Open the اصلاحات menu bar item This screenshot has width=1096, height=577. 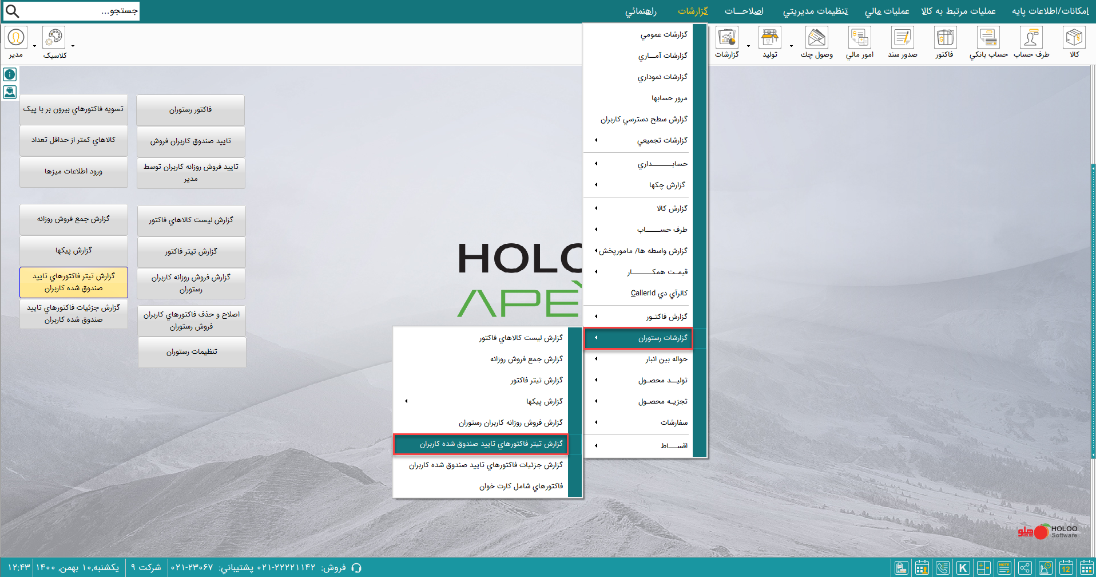pos(744,11)
